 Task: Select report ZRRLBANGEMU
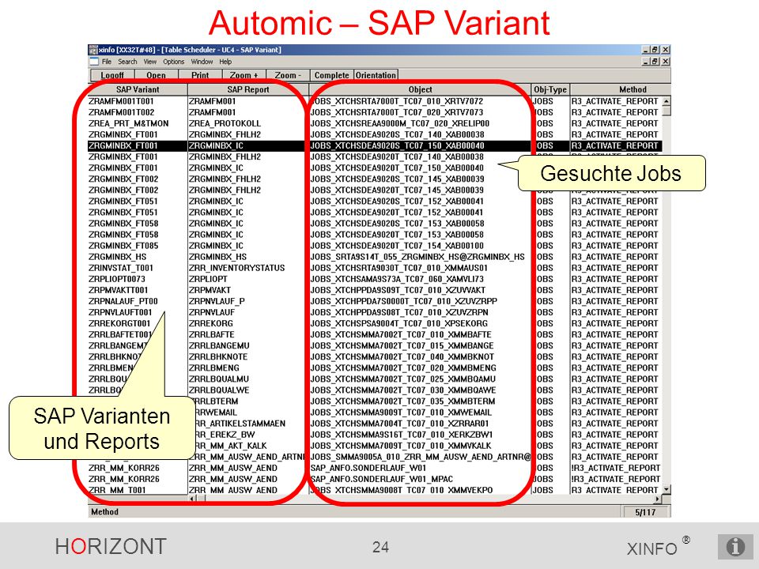[x=219, y=346]
